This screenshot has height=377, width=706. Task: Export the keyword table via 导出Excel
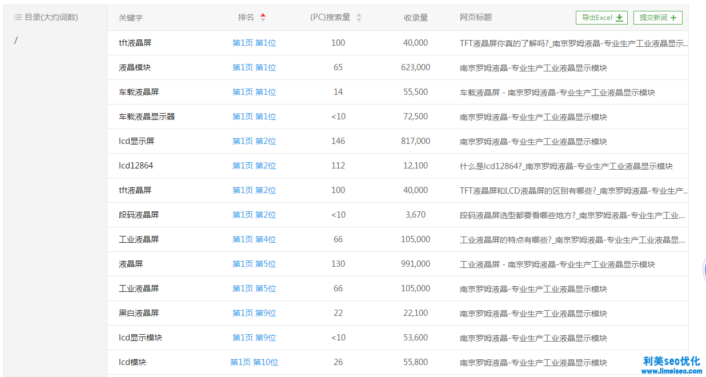click(x=601, y=18)
